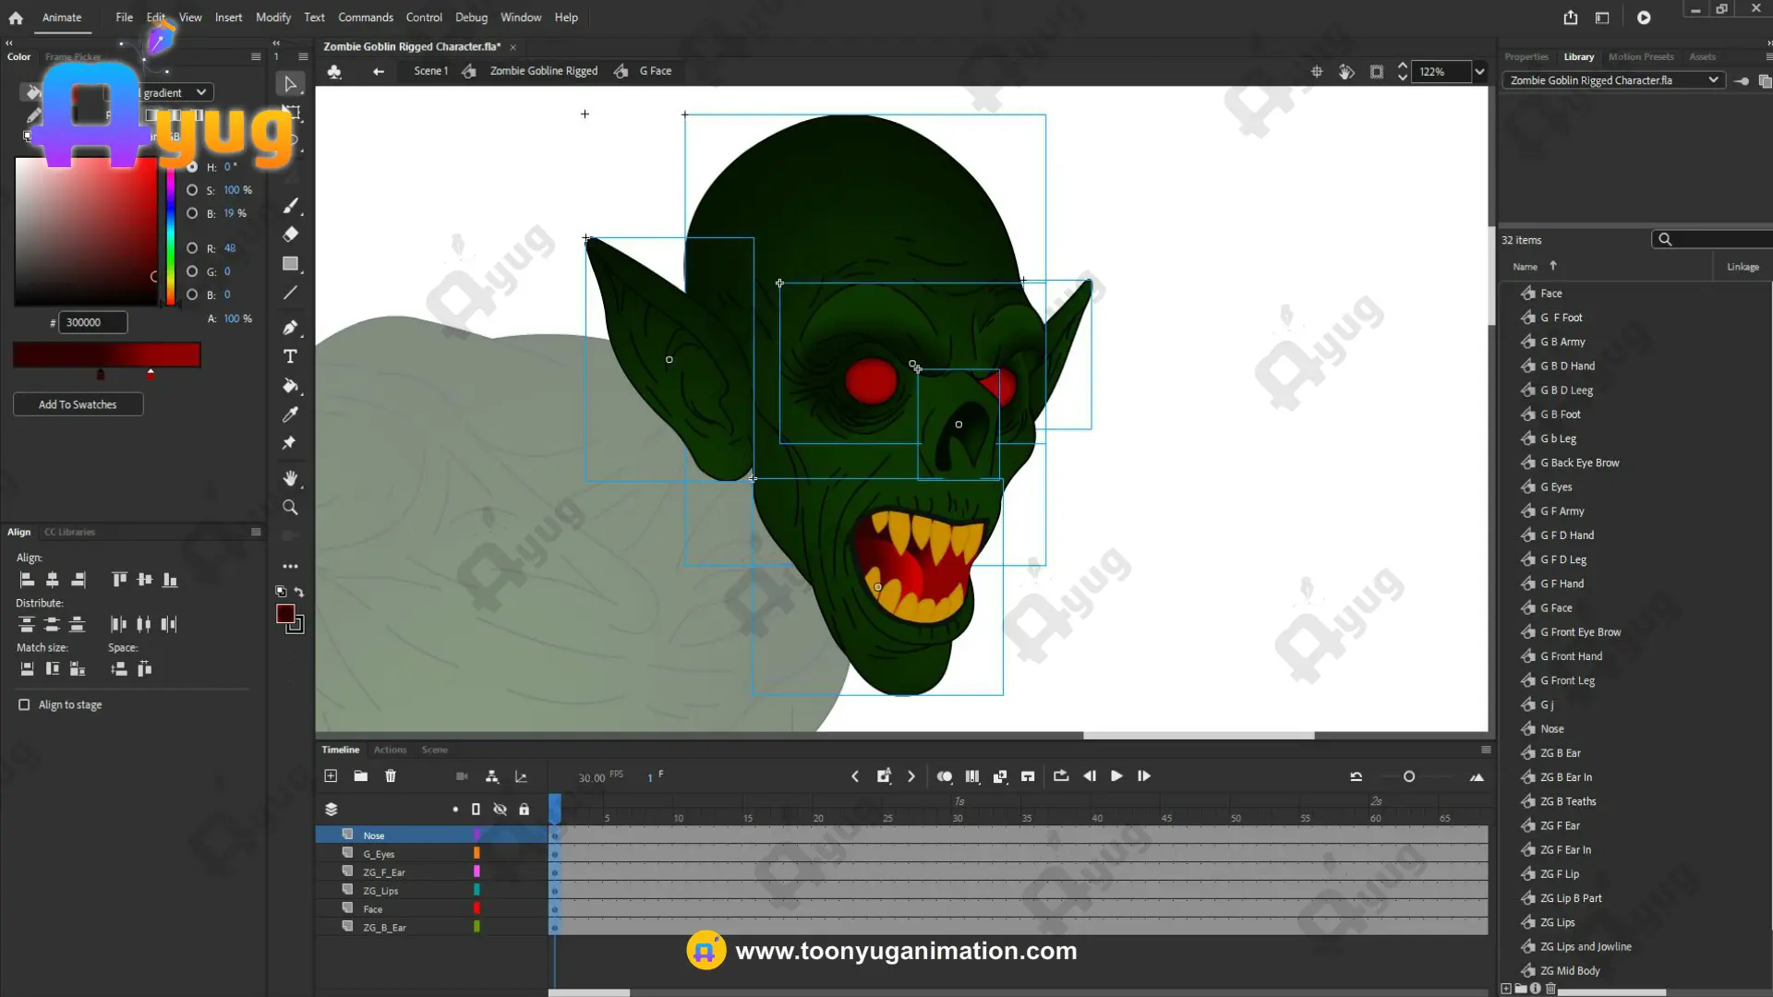Go back to Scene 1 breadcrumb

(430, 71)
